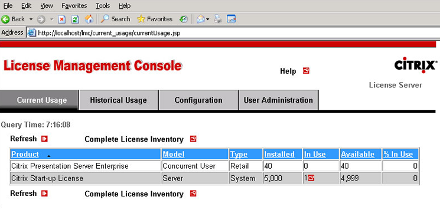
Task: Open the Search toolbar button
Action: (116, 19)
